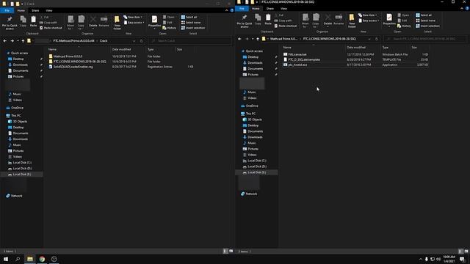
Task: Click search box in Crack window
Action: point(190,41)
